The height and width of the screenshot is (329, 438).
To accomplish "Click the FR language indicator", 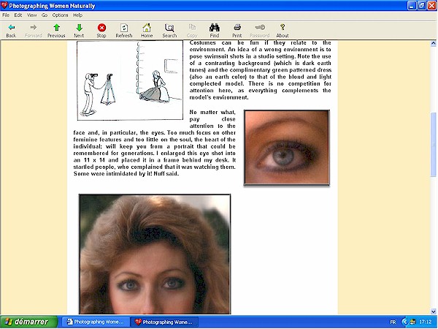I will [x=393, y=322].
